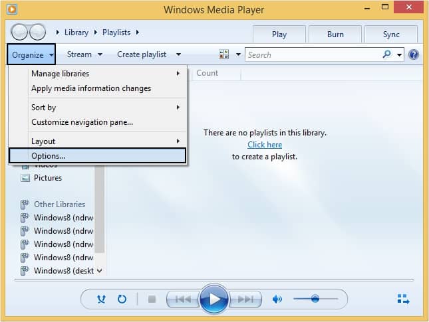Click the Forward navigation button

point(37,33)
